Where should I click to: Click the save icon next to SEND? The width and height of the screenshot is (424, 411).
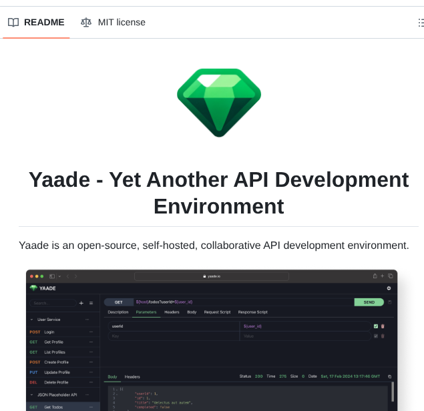pyautogui.click(x=390, y=302)
